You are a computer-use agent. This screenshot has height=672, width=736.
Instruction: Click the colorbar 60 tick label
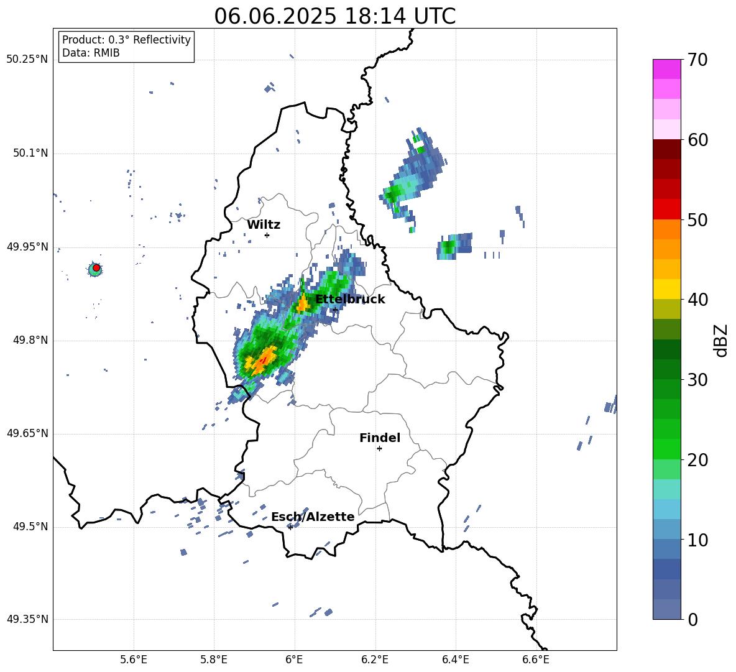697,140
